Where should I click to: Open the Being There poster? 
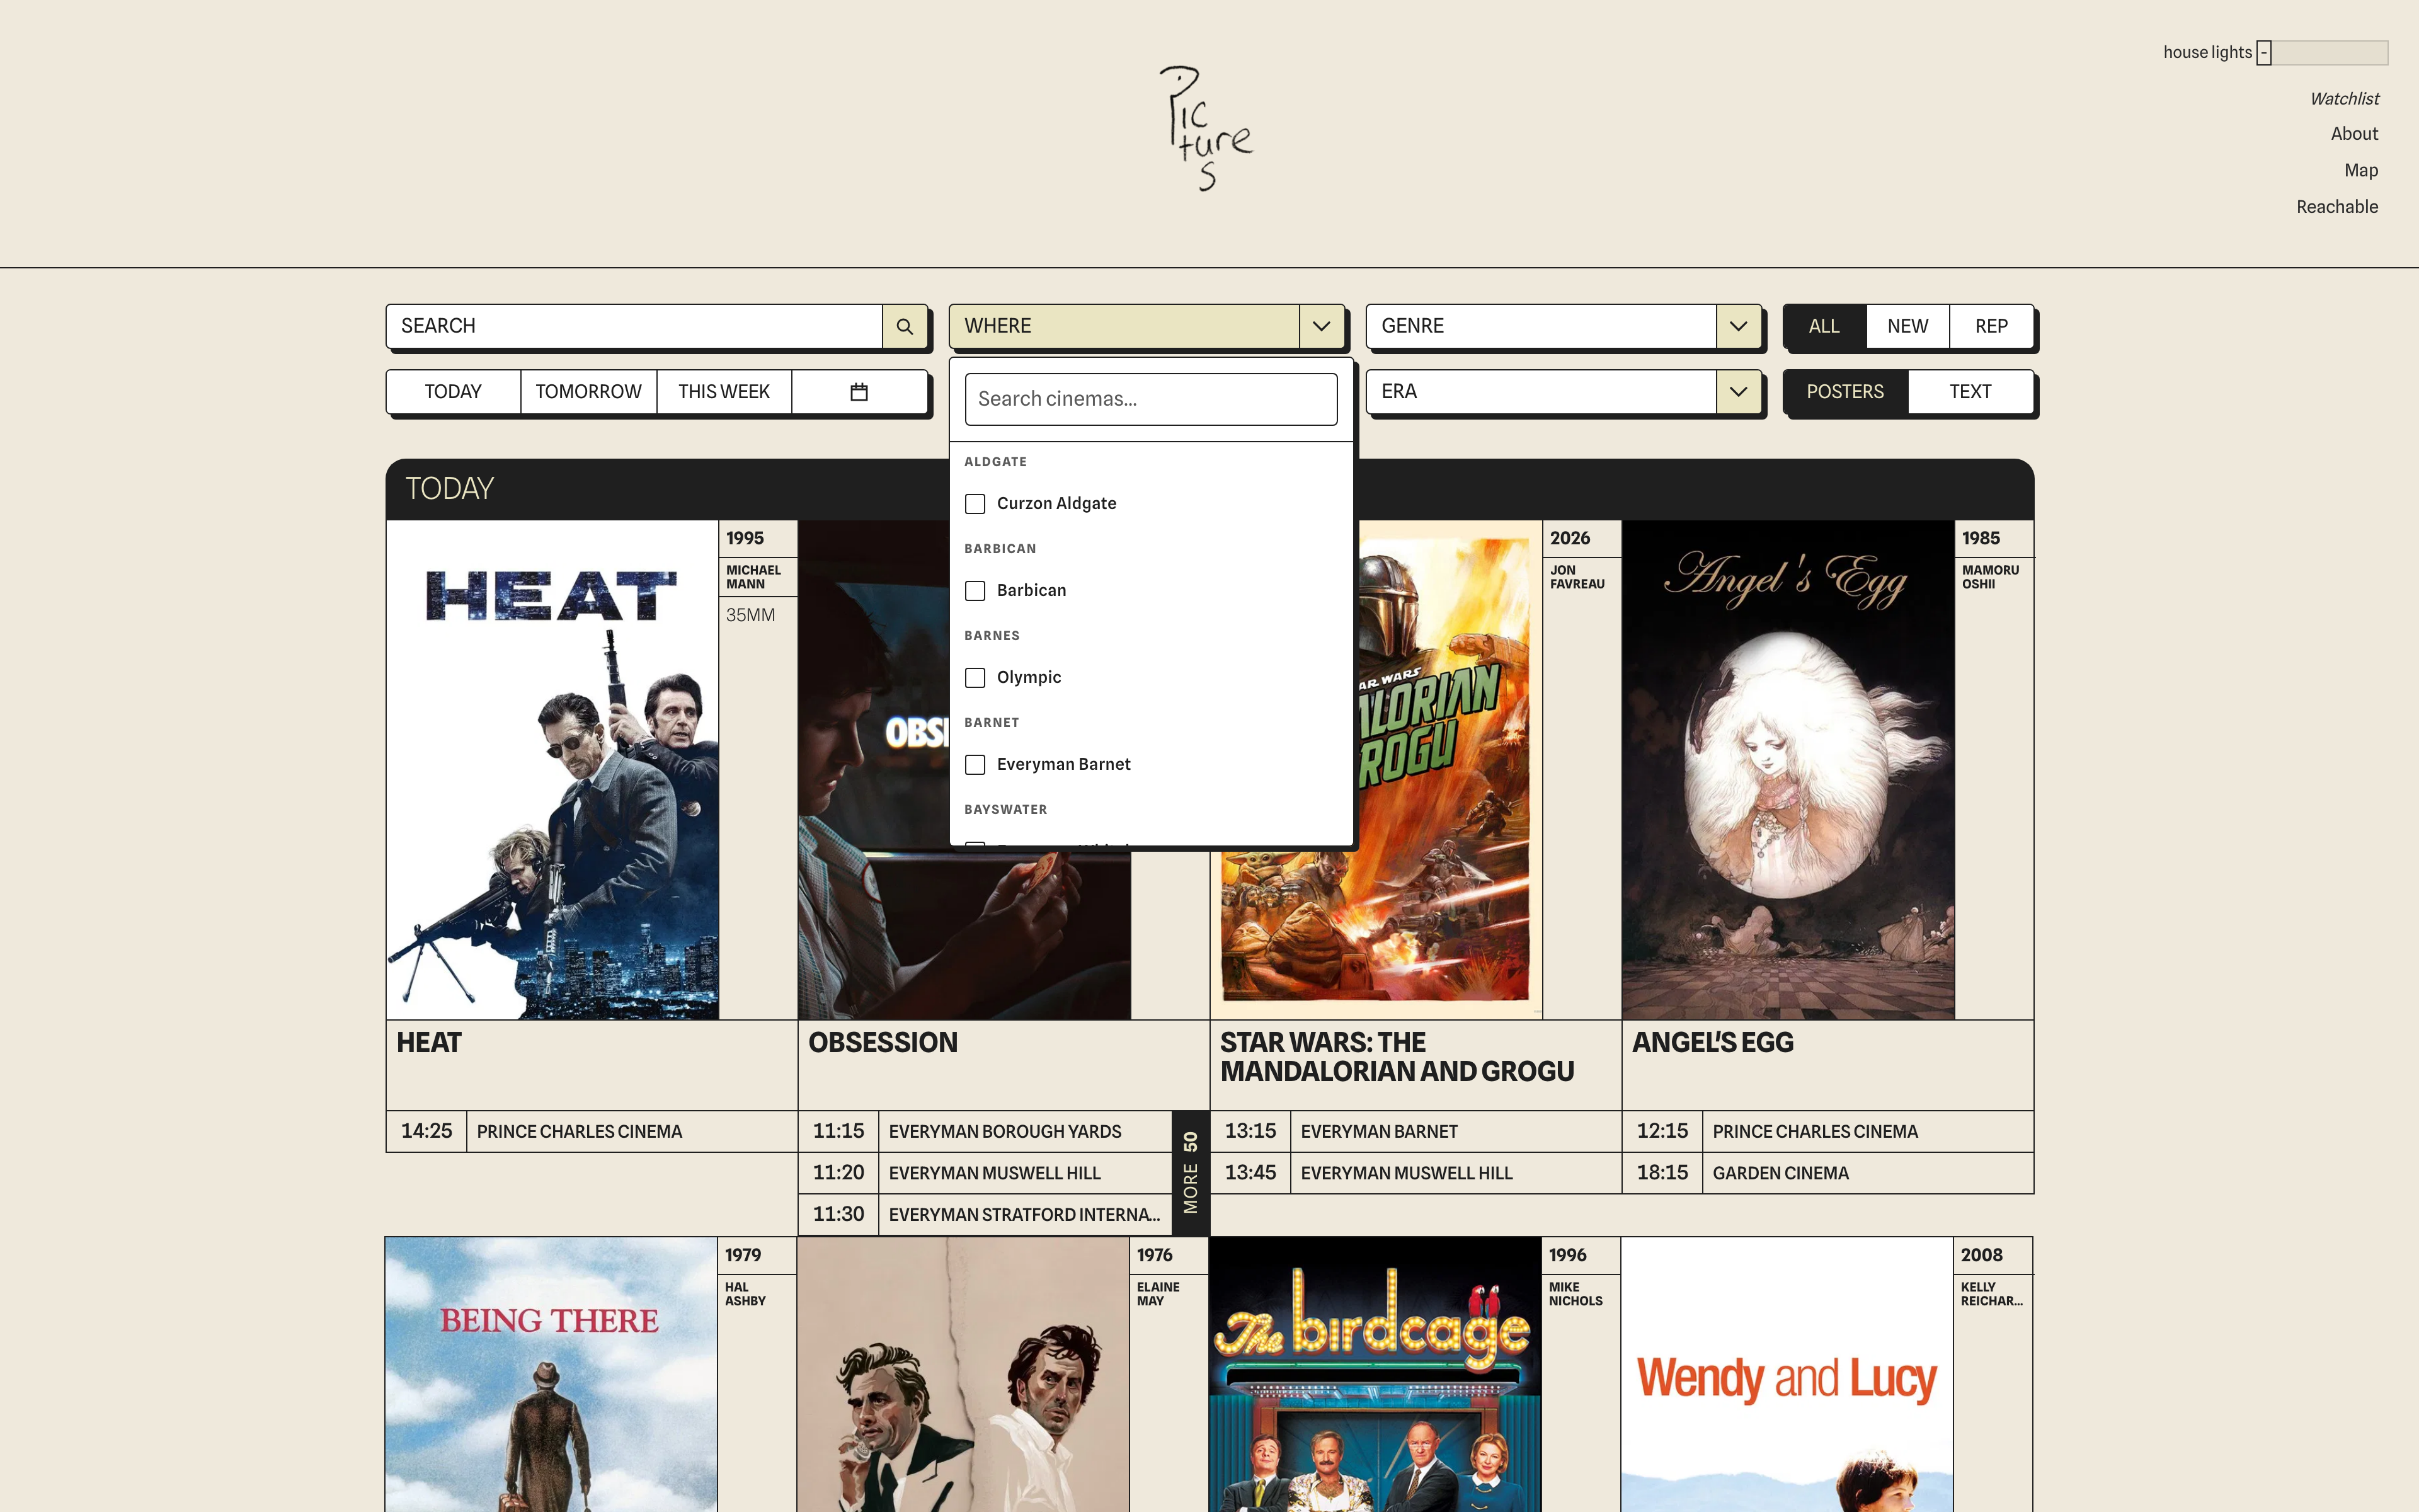551,1375
